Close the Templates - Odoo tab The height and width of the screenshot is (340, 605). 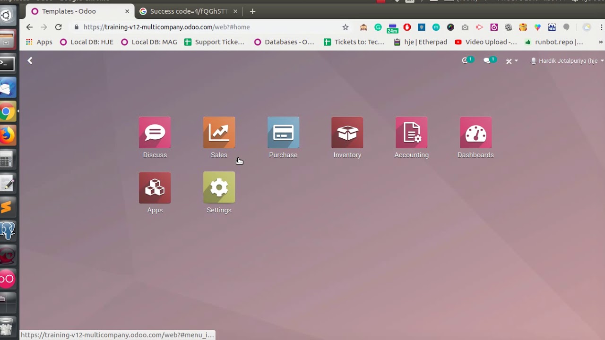pos(127,11)
